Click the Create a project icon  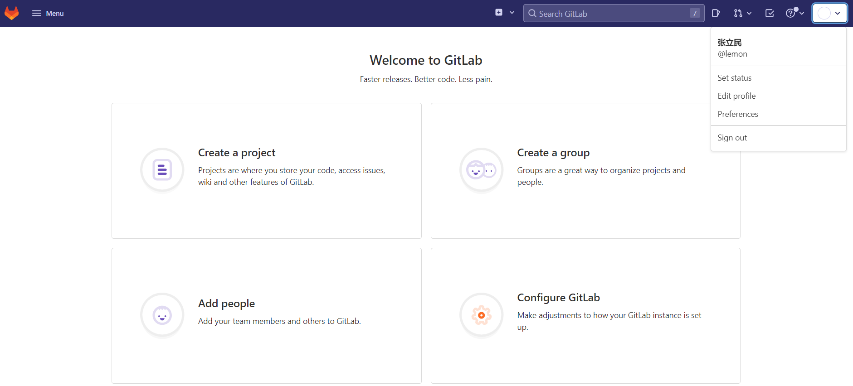coord(162,170)
